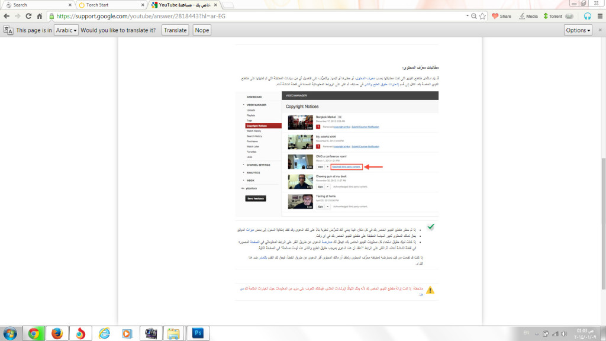
Task: Switch to the Torch Start tab
Action: point(110,5)
